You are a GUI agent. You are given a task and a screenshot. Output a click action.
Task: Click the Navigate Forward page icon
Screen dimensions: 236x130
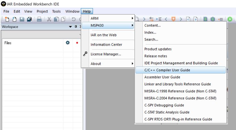(196, 19)
